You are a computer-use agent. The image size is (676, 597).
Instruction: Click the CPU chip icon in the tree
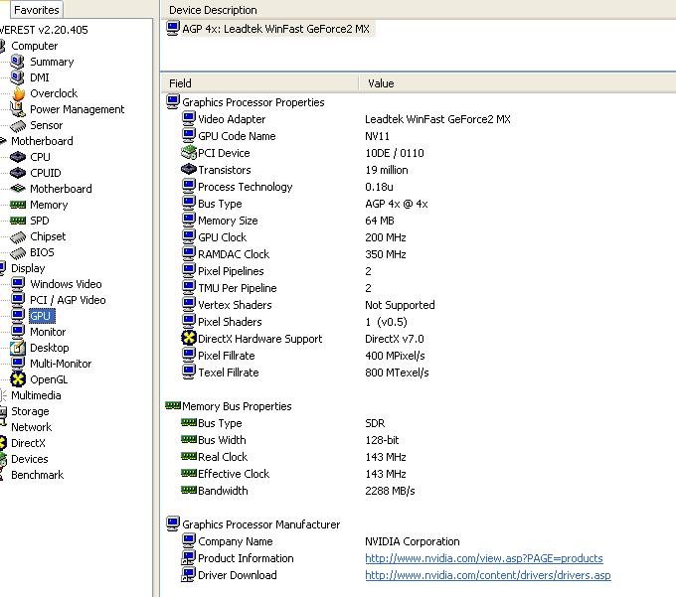click(x=18, y=157)
